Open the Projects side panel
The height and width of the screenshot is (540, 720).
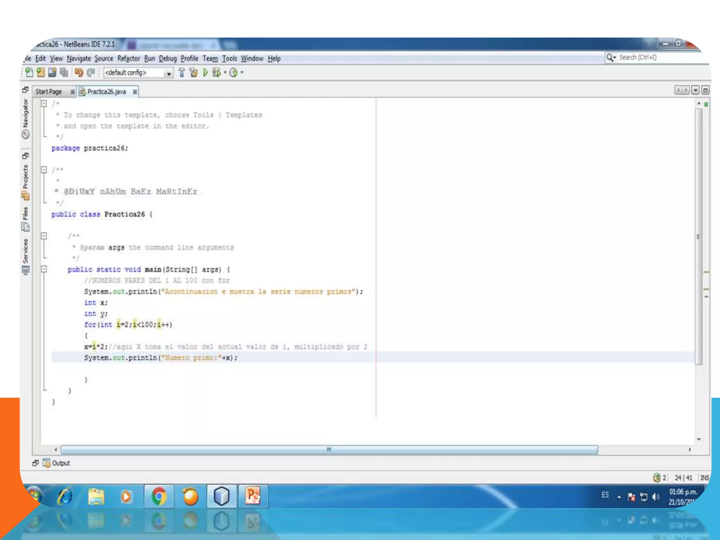[x=25, y=182]
